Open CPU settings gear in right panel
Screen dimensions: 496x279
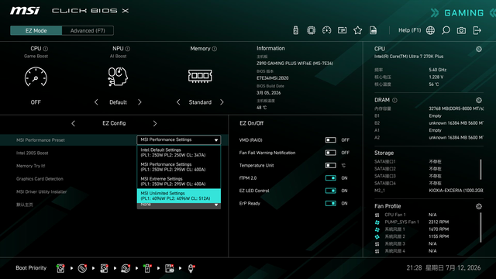(x=479, y=49)
